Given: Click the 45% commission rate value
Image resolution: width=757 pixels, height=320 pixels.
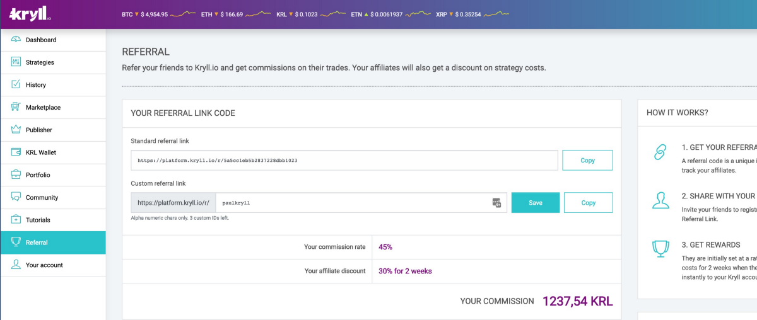Looking at the screenshot, I should 385,247.
